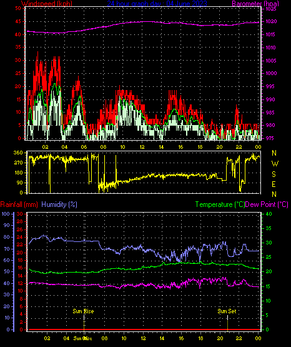
Task: Click the 360 wind direction scale value
Action: (18, 153)
